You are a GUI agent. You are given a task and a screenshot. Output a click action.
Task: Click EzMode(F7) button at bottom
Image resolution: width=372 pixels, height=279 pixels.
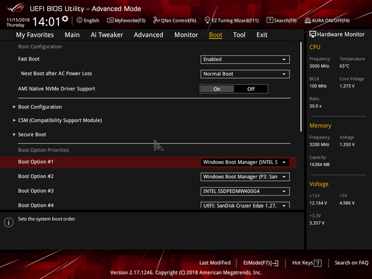point(260,263)
